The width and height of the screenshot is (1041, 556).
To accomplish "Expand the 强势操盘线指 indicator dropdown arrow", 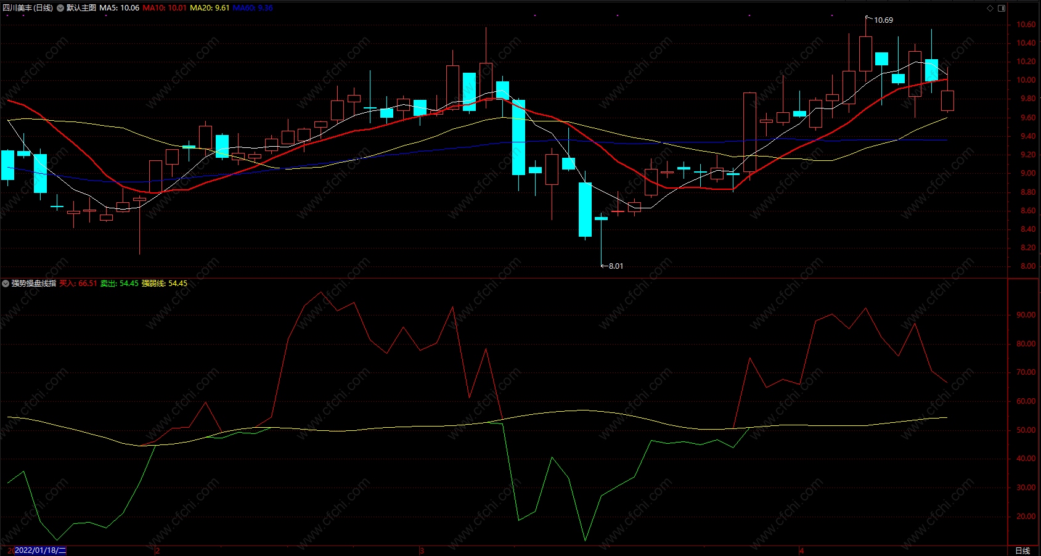I will click(6, 284).
